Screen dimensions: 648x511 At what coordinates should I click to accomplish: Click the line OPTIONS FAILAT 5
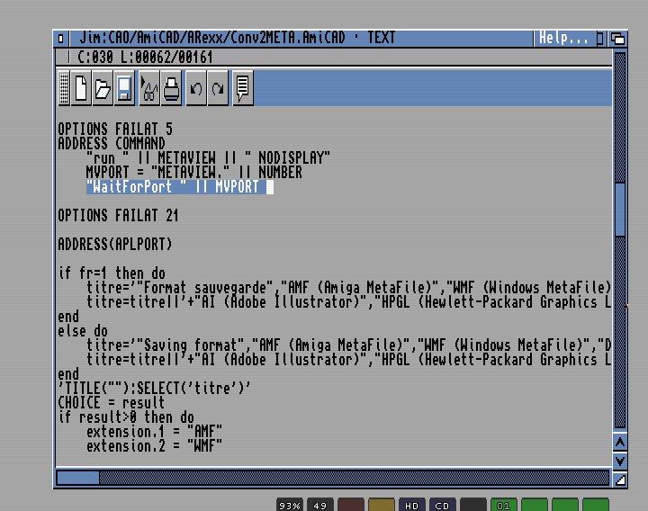[115, 129]
